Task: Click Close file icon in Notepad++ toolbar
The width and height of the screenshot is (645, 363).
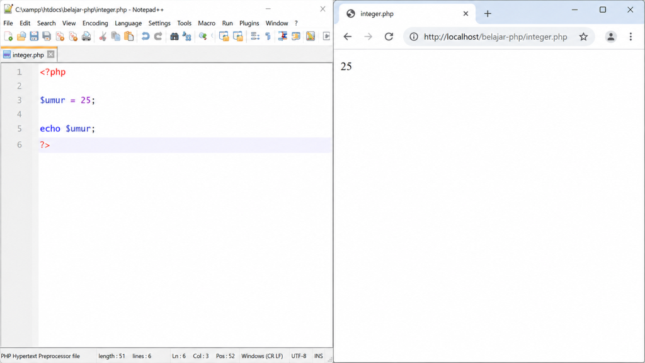Action: (x=60, y=37)
